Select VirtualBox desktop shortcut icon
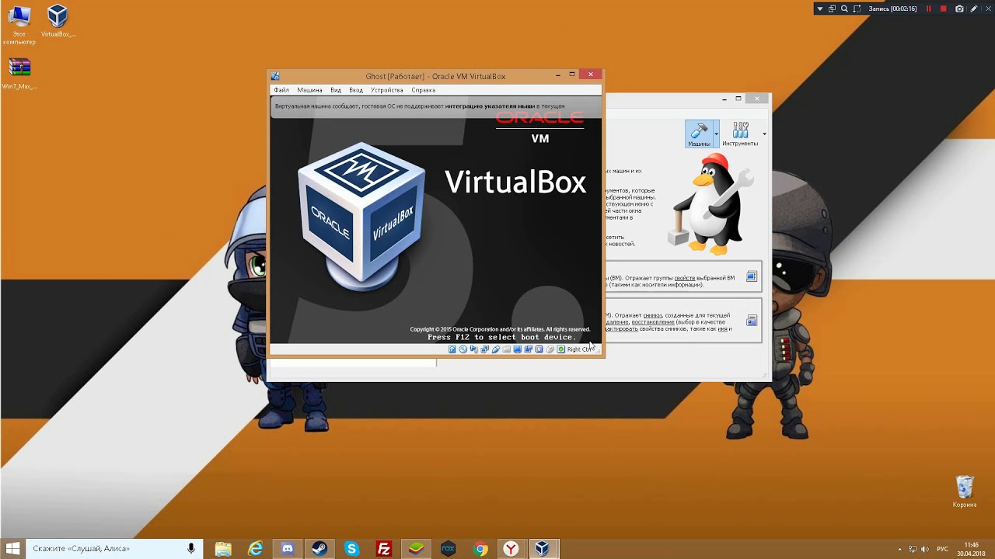The height and width of the screenshot is (559, 995). pyautogui.click(x=58, y=22)
